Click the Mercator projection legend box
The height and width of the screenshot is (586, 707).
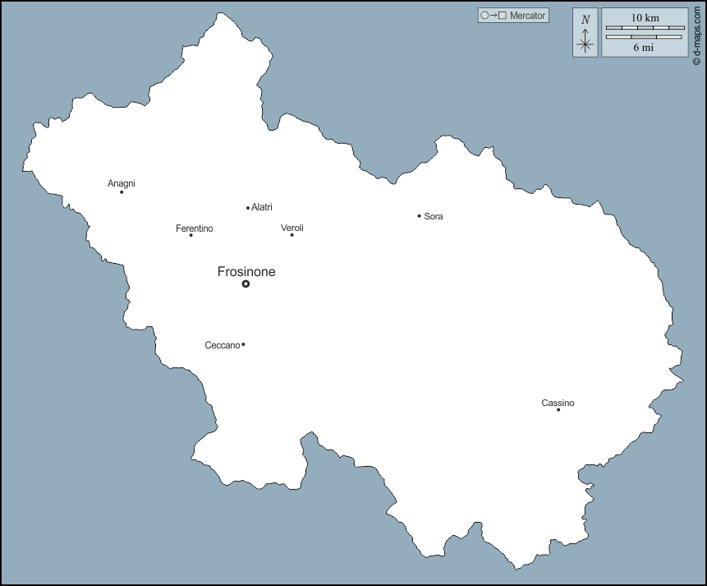pos(513,16)
